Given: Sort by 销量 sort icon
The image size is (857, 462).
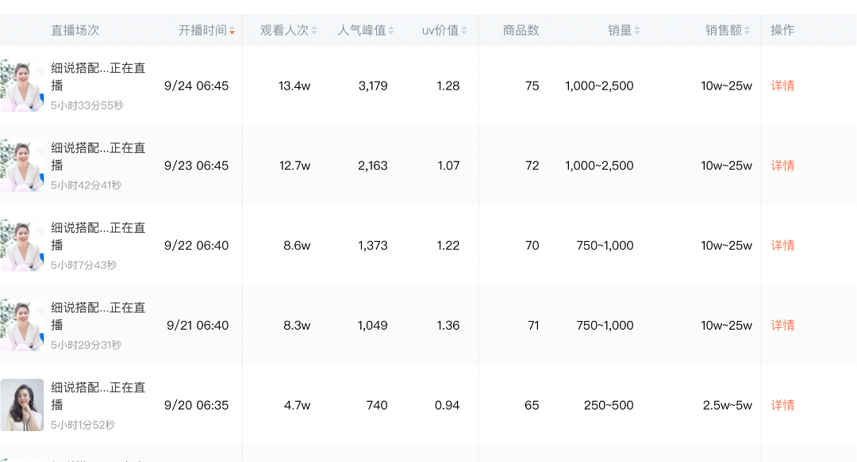Looking at the screenshot, I should pyautogui.click(x=637, y=31).
